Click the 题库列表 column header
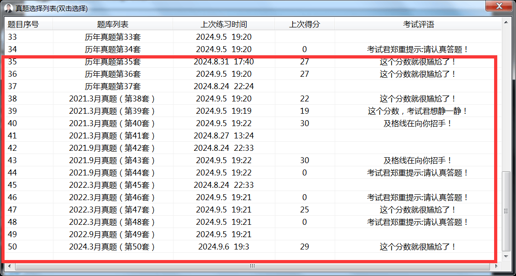The height and width of the screenshot is (276, 516). tap(113, 24)
